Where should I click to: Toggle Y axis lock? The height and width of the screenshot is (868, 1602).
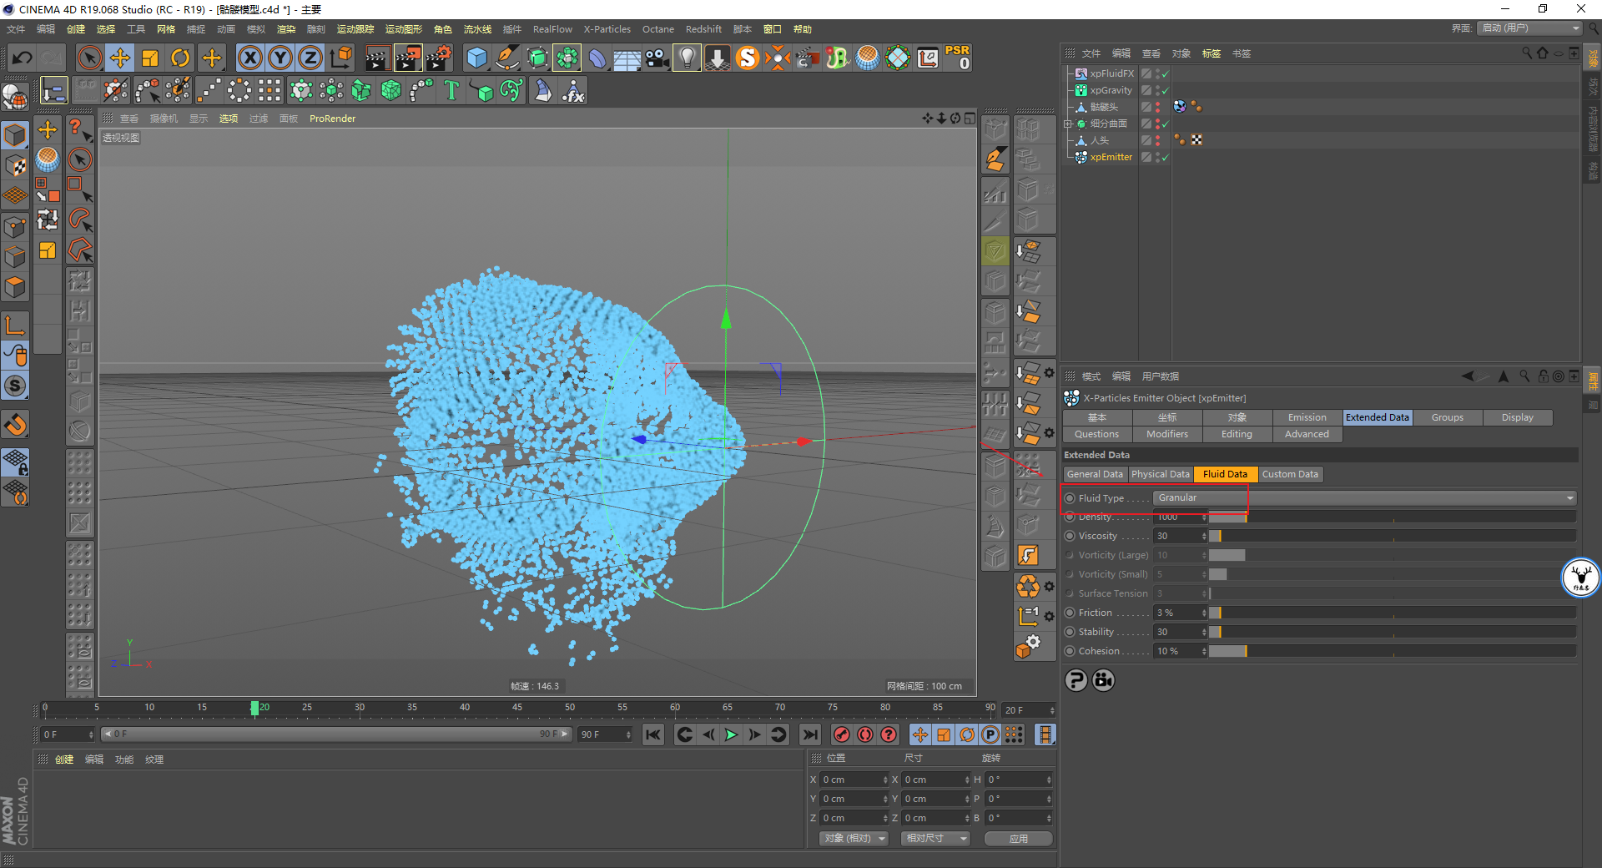280,58
